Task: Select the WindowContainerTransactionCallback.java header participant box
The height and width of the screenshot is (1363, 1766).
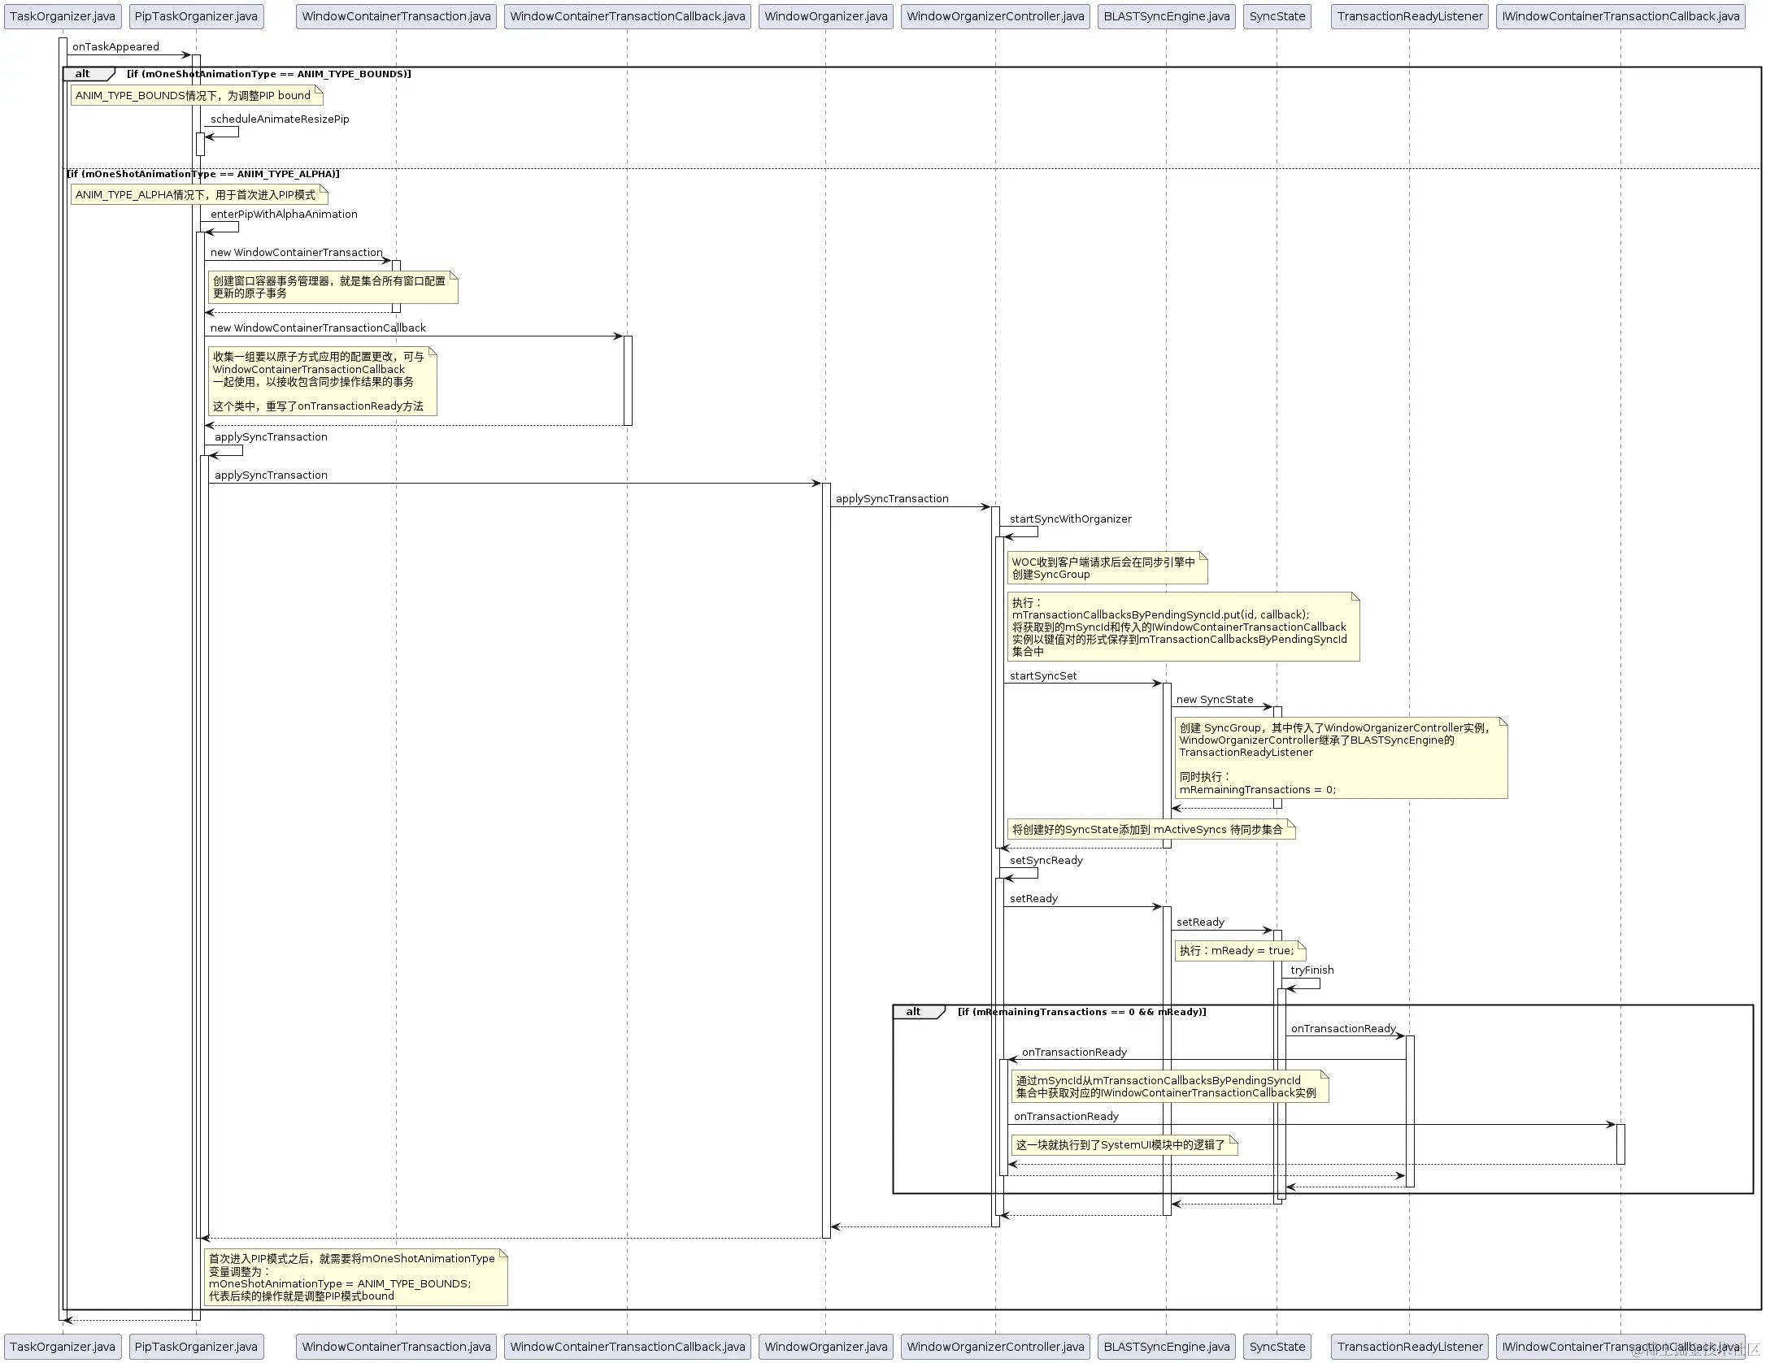Action: 627,16
